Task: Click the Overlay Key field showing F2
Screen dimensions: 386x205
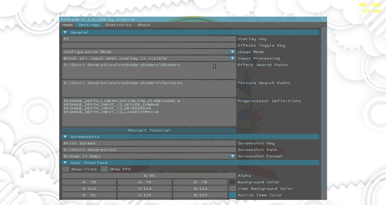Action: point(149,39)
